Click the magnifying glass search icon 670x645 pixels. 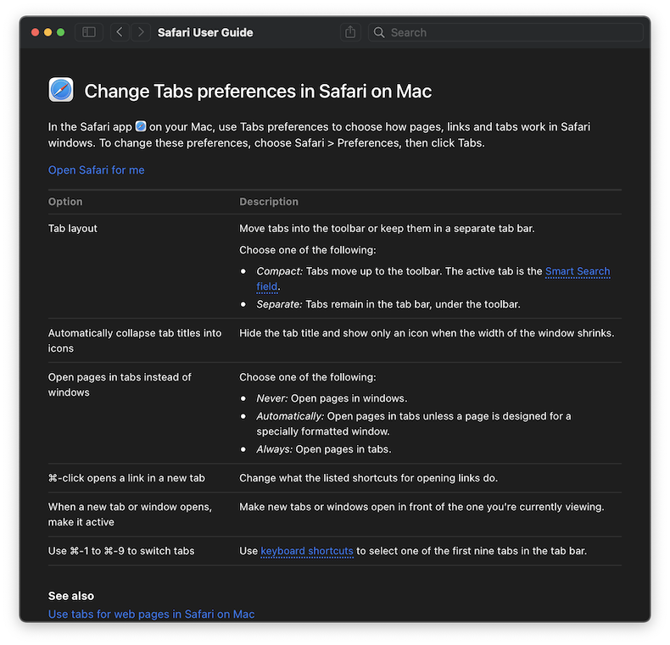point(379,32)
